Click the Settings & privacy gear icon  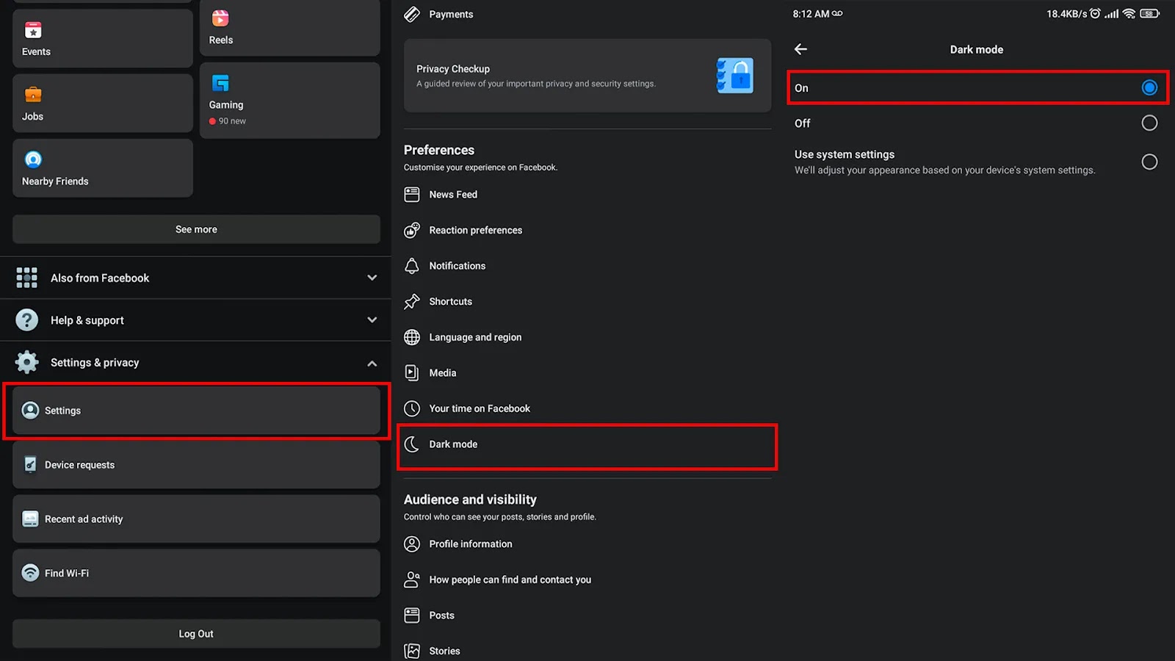click(x=27, y=362)
